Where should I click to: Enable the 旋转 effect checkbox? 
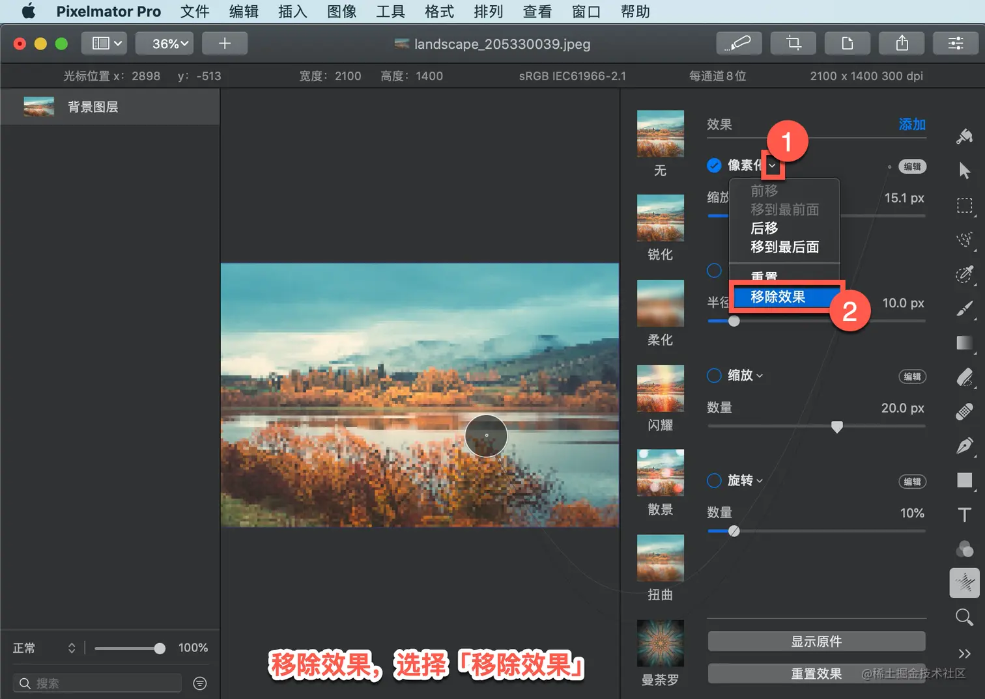[x=714, y=481]
